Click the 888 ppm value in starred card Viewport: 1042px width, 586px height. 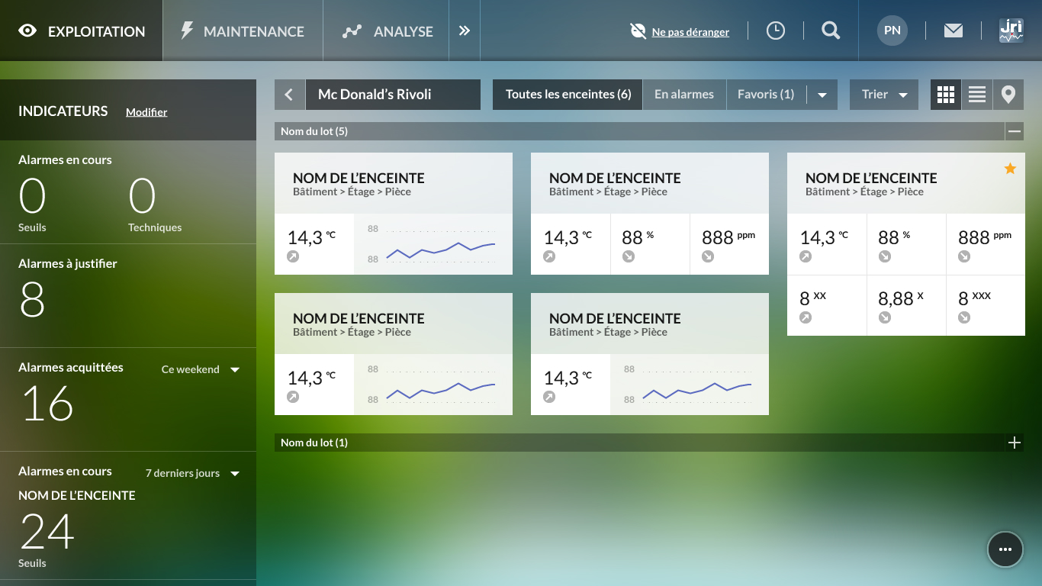click(985, 237)
